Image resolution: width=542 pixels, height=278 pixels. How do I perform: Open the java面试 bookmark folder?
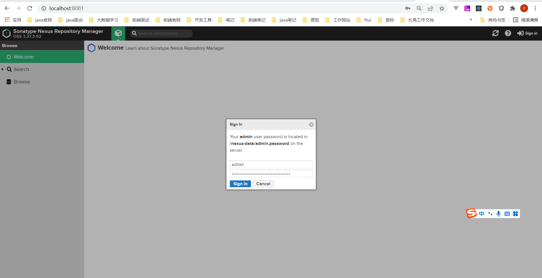point(71,20)
